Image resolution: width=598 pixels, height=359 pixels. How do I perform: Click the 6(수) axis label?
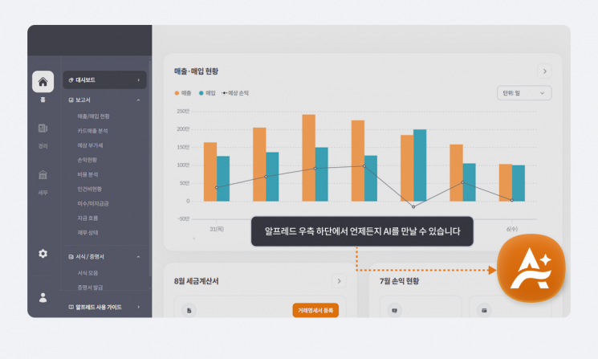[x=512, y=229]
